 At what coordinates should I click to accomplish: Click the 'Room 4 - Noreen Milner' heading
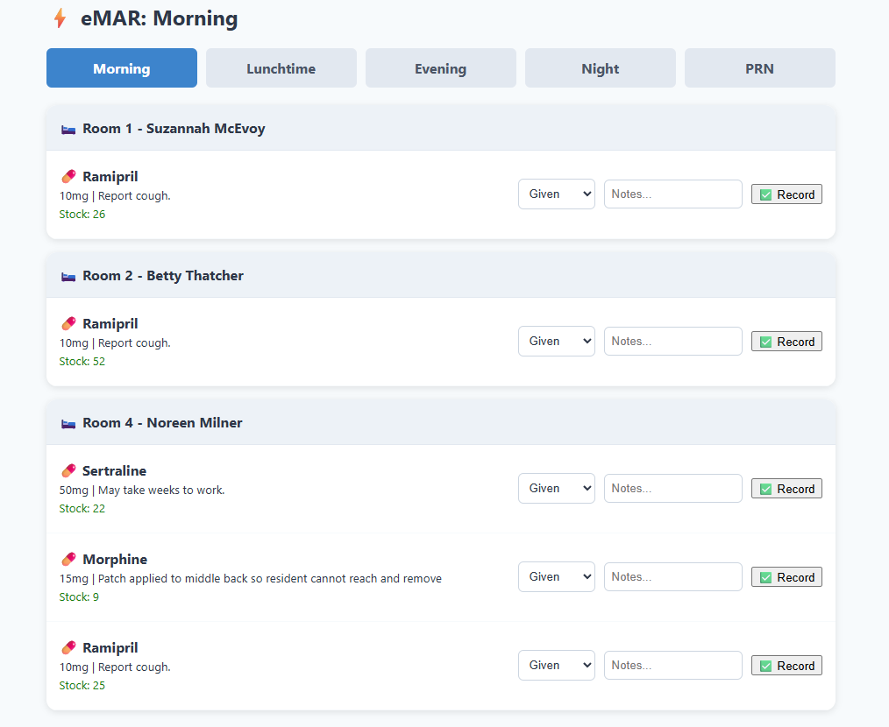pos(163,423)
